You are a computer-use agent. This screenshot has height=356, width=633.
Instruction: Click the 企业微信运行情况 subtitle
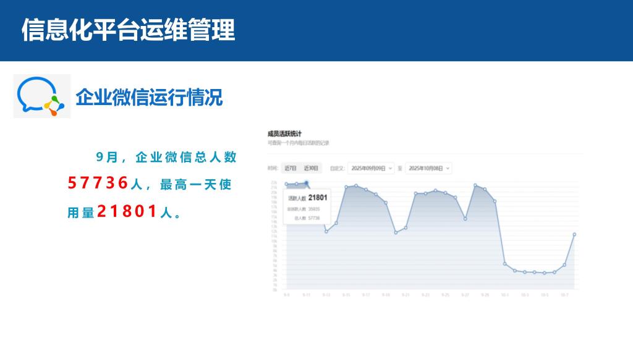149,97
